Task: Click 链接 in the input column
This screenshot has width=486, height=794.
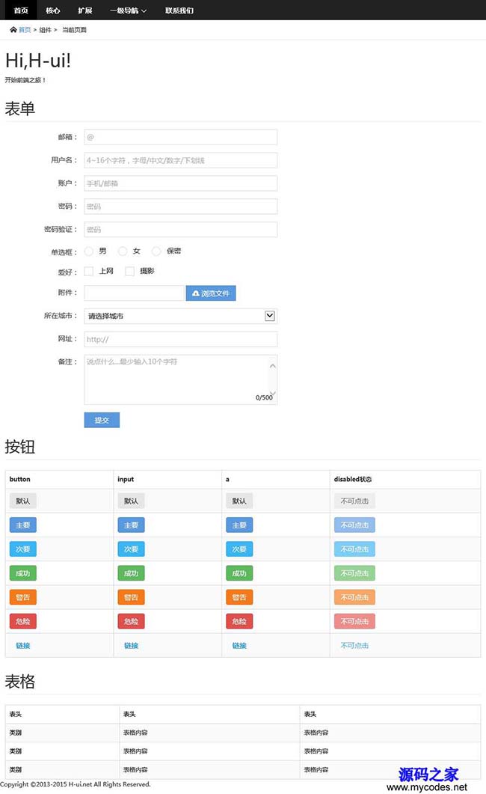Action: pyautogui.click(x=131, y=646)
